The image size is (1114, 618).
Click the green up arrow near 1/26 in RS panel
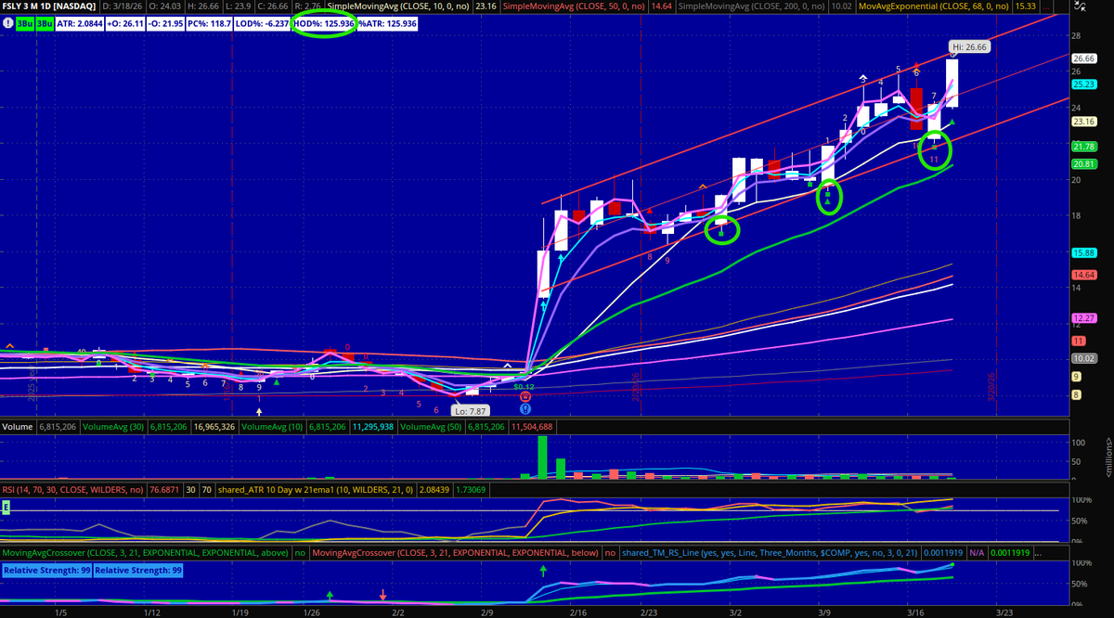click(x=329, y=594)
